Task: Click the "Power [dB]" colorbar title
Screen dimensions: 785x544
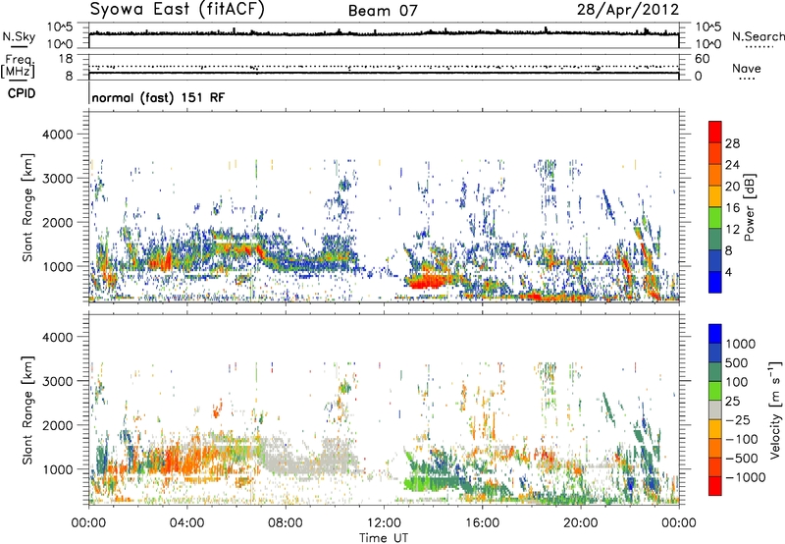Action: pos(750,207)
